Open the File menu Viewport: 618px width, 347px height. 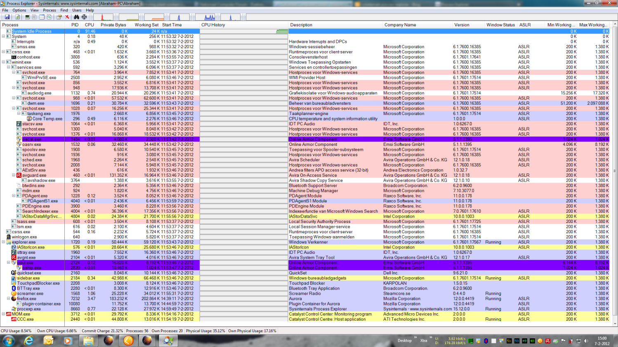[5, 10]
